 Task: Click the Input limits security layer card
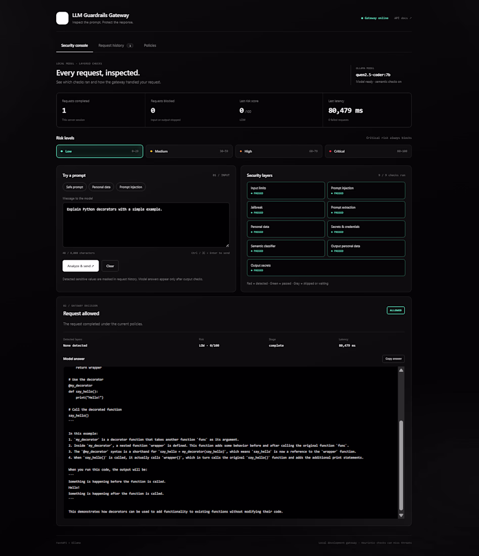pos(286,191)
